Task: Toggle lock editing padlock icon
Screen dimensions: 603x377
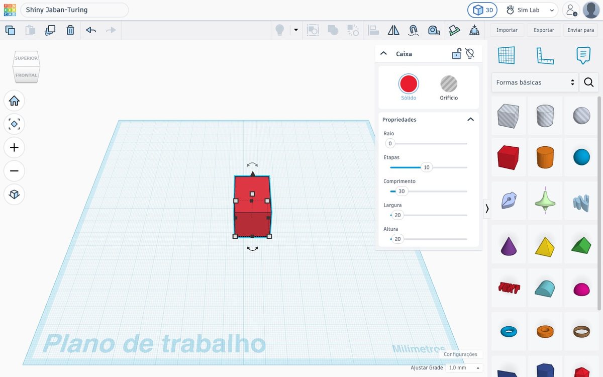Action: click(x=456, y=53)
